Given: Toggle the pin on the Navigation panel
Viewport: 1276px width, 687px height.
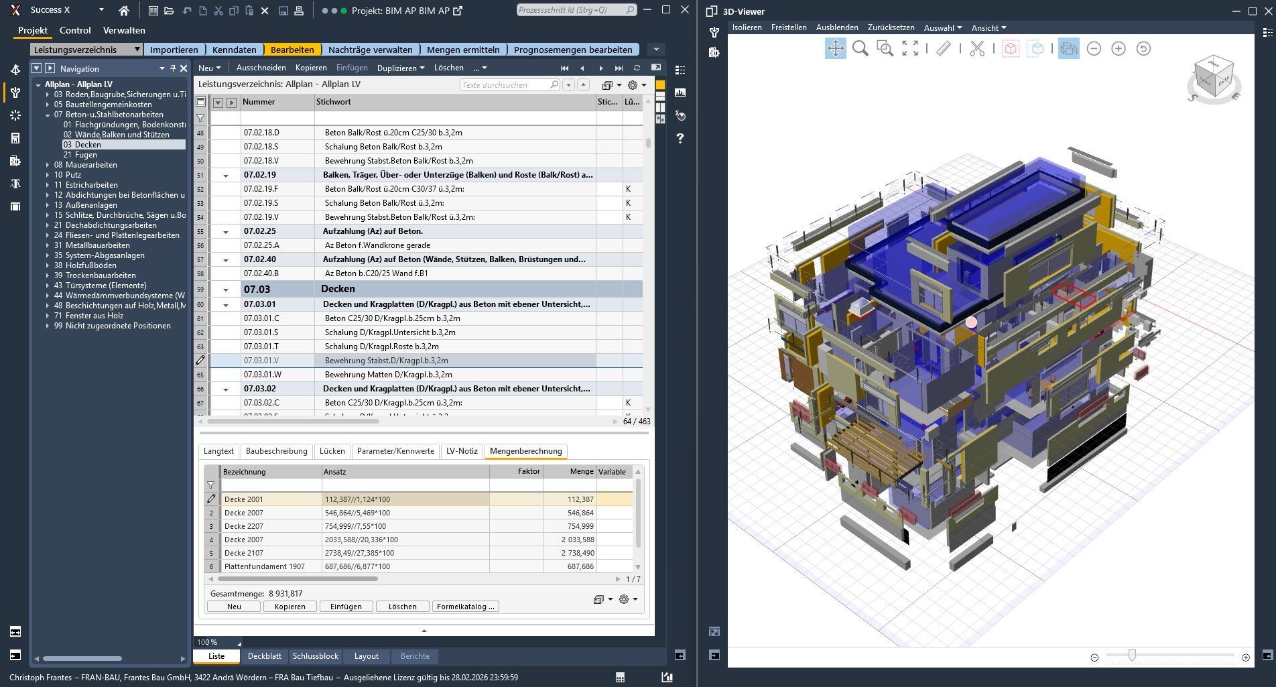Looking at the screenshot, I should pyautogui.click(x=173, y=68).
